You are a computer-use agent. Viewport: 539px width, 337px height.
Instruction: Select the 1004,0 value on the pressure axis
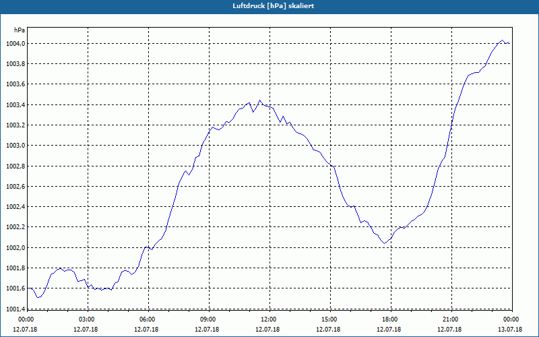15,44
